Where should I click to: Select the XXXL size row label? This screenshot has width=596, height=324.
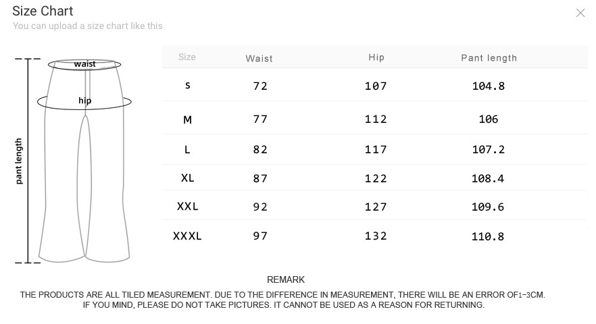[x=188, y=236]
